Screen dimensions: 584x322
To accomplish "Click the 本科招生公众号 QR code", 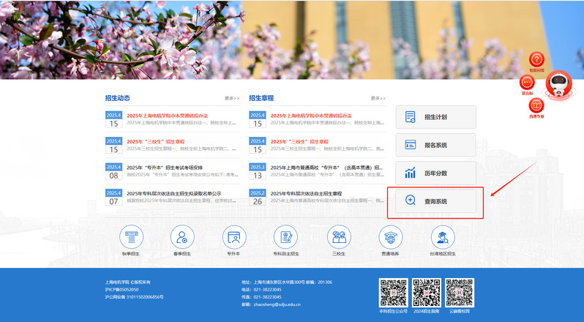I will [x=393, y=292].
